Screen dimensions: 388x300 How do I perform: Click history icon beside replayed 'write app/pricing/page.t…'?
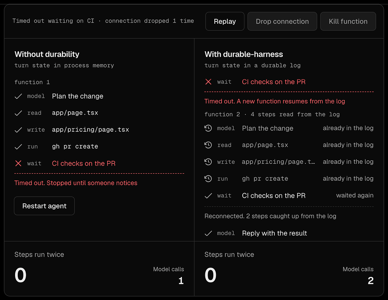pos(208,162)
